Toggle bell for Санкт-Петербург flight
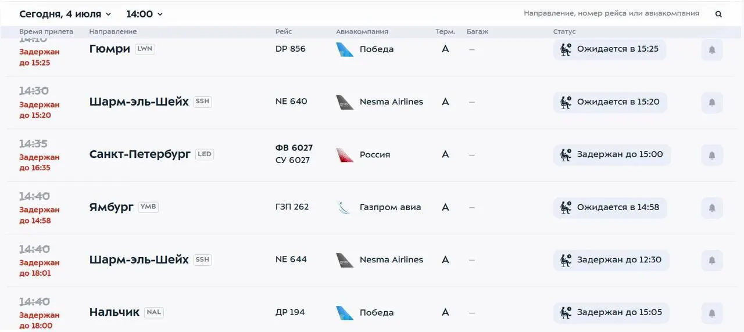 pos(712,155)
